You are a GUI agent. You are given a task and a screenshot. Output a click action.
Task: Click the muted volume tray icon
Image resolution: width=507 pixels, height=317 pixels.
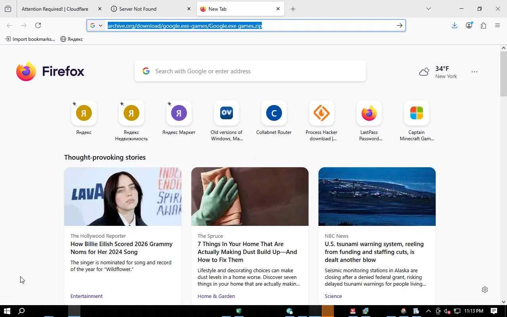(448, 311)
